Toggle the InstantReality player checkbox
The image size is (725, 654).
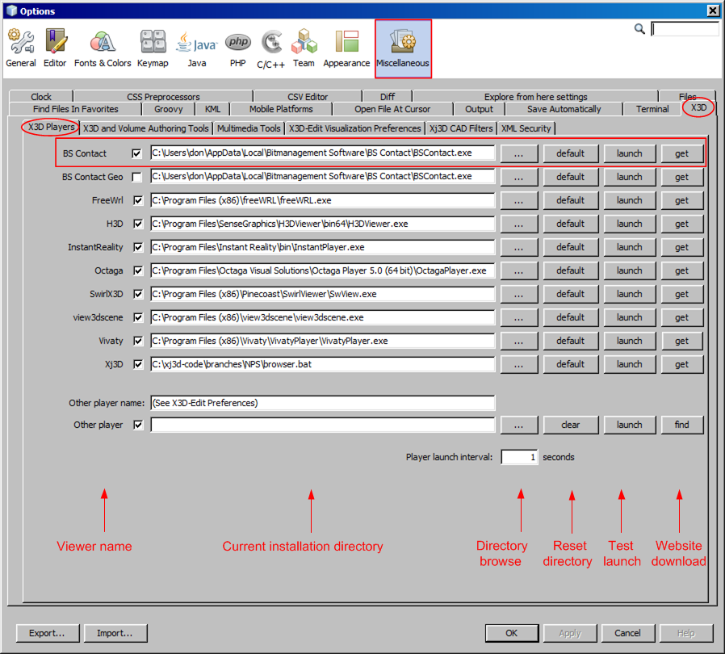[138, 247]
